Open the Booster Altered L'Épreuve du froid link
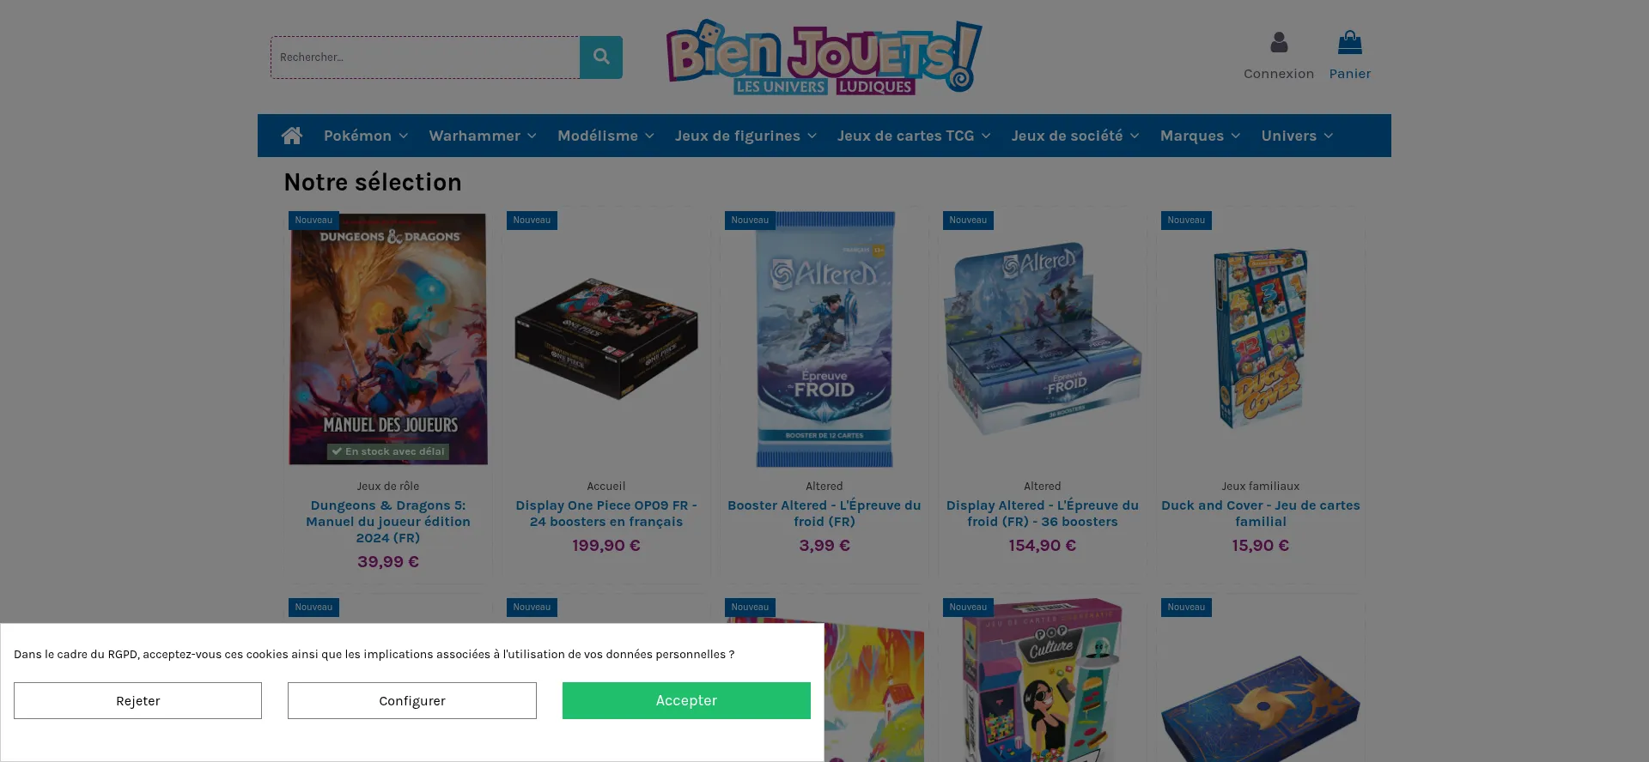The width and height of the screenshot is (1649, 762). tap(824, 513)
